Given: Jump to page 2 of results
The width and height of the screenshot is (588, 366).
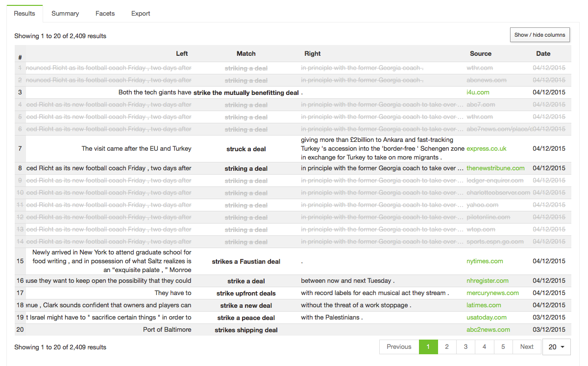Looking at the screenshot, I should (447, 347).
